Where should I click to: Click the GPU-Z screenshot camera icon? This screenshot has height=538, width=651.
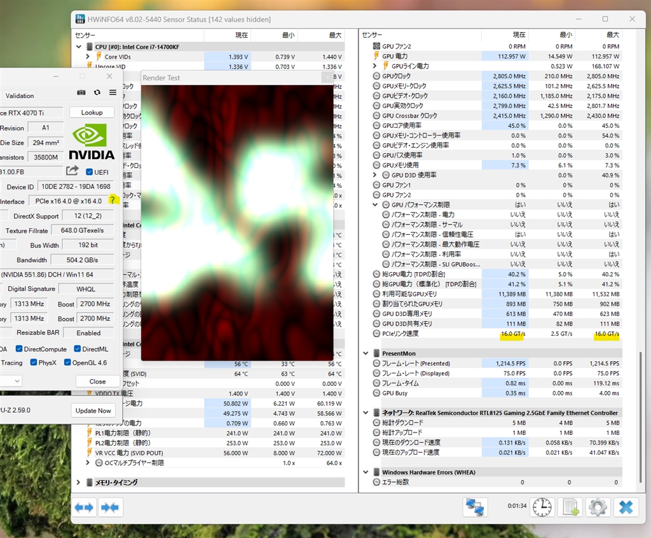point(81,92)
